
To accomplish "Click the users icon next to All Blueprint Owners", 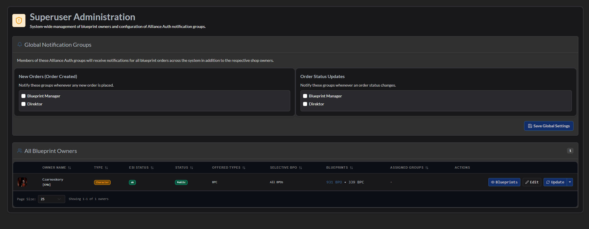I will tap(20, 151).
